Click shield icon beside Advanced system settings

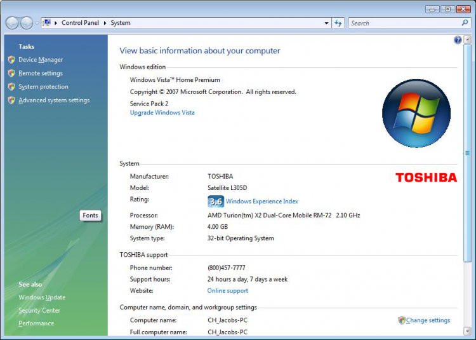[x=11, y=100]
